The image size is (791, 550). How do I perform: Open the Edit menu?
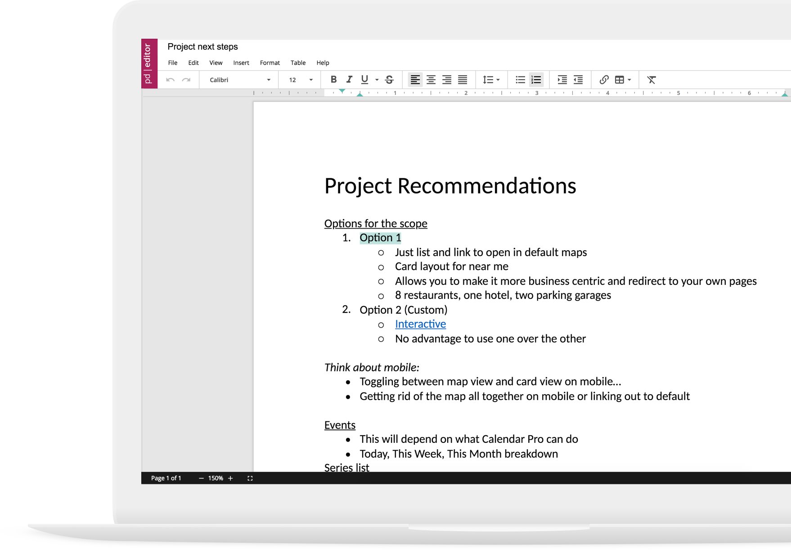click(x=193, y=63)
